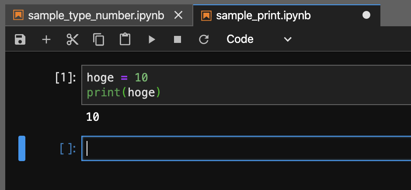This screenshot has height=190, width=411.
Task: Click the "hoge = 10" line in the first cell
Action: click(117, 78)
